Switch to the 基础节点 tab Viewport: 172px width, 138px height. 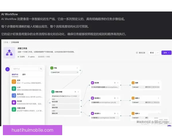(x=15, y=74)
